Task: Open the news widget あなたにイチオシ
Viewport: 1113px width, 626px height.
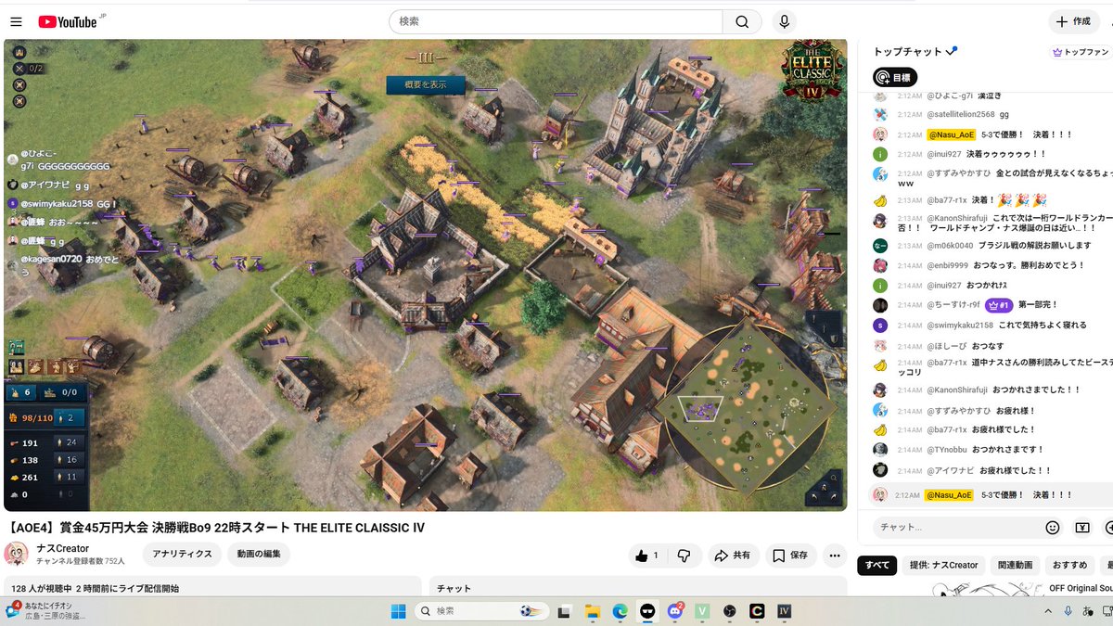Action: (x=45, y=611)
